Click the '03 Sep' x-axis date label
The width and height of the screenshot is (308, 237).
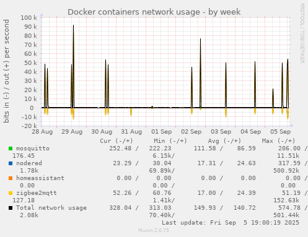221,132
